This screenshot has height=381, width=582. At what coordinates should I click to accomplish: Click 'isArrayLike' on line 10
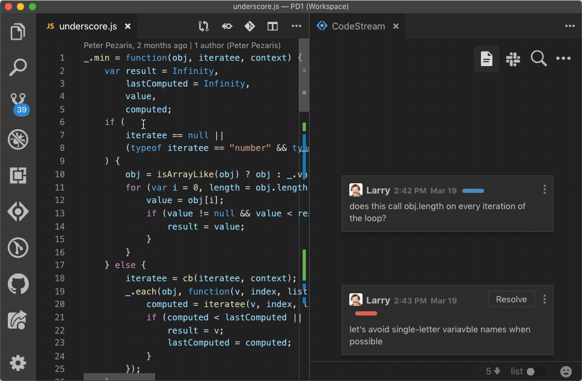coord(185,174)
